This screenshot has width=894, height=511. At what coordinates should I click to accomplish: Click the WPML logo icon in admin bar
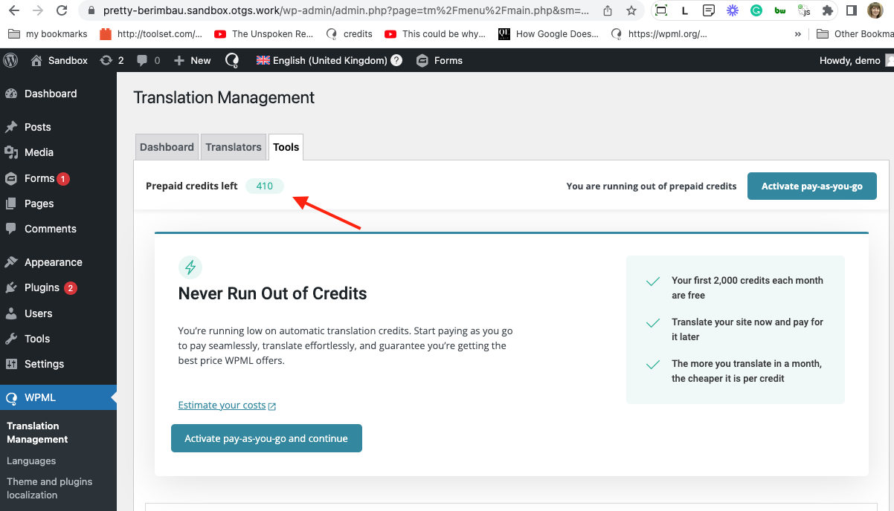click(233, 60)
